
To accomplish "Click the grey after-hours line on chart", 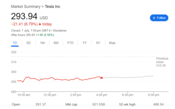I will coord(128,77).
